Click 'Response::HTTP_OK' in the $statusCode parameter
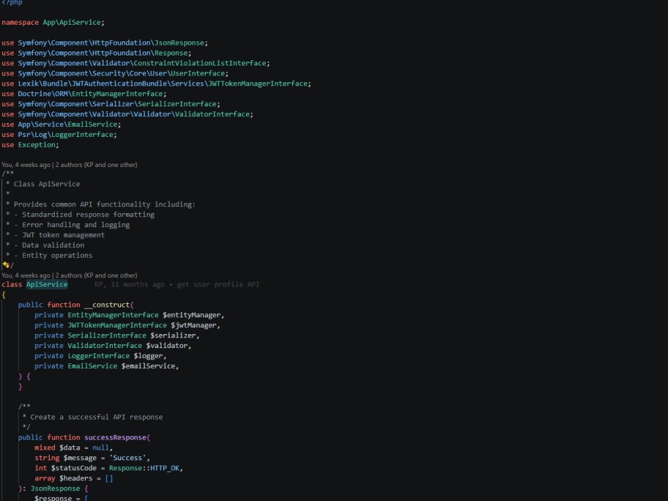The height and width of the screenshot is (501, 668). 144,468
